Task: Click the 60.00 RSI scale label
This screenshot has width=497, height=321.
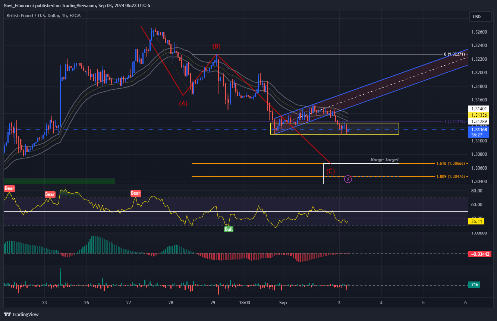Action: [477, 205]
